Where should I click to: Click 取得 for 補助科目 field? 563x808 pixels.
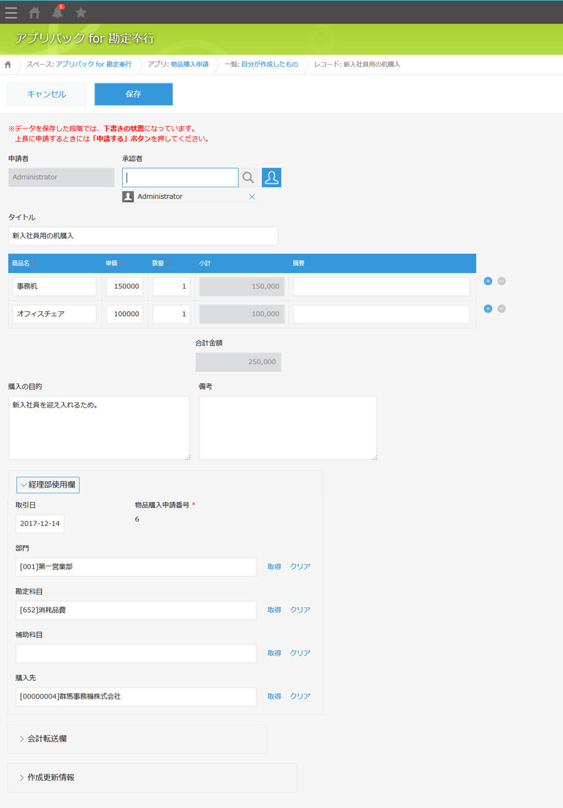click(274, 653)
